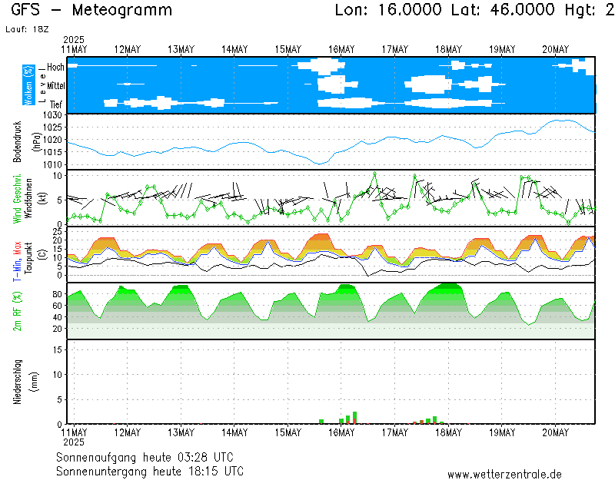Click the tallest green precipitation bar after 16MAY
This screenshot has width=615, height=480.
[x=354, y=418]
